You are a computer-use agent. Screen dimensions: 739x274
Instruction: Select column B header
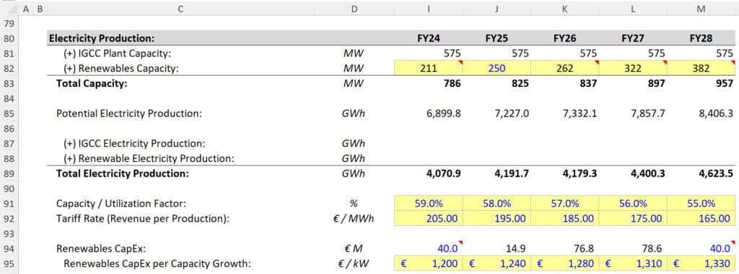40,8
